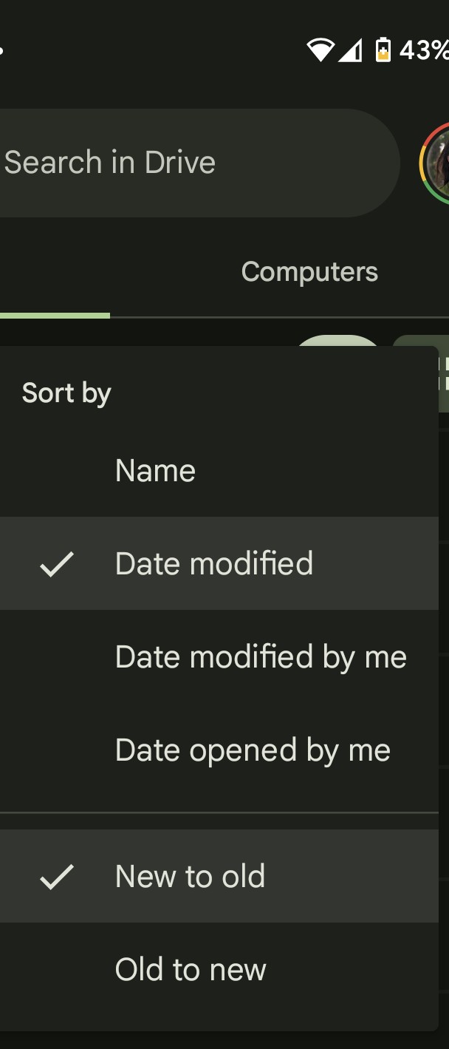Viewport: 449px width, 1049px height.
Task: Tap the notification dot in the status bar
Action: click(x=1, y=50)
